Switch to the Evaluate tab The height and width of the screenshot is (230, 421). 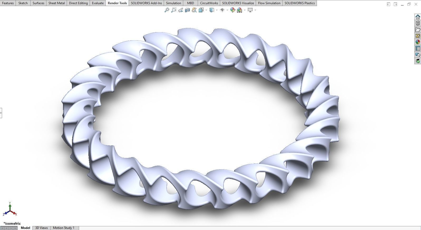98,3
